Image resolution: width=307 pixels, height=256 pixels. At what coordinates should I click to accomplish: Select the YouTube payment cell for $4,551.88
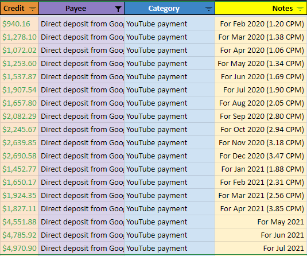169,222
